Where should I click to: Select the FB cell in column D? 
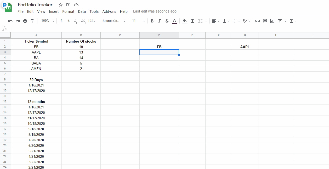pos(159,47)
